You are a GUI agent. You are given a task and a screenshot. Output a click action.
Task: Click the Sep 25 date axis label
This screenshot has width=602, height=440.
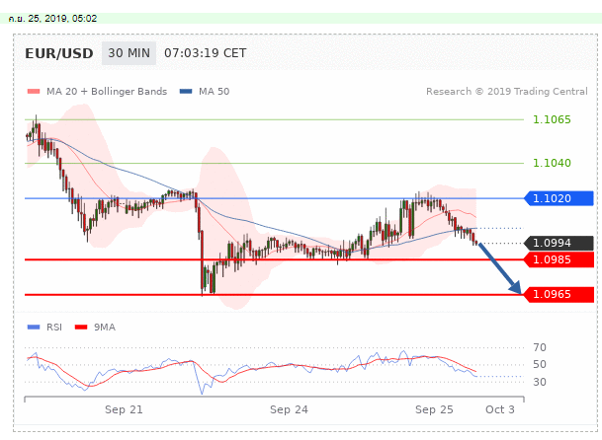coord(434,409)
